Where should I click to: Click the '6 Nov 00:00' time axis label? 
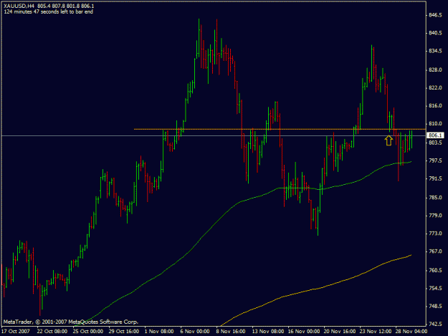coord(195,332)
